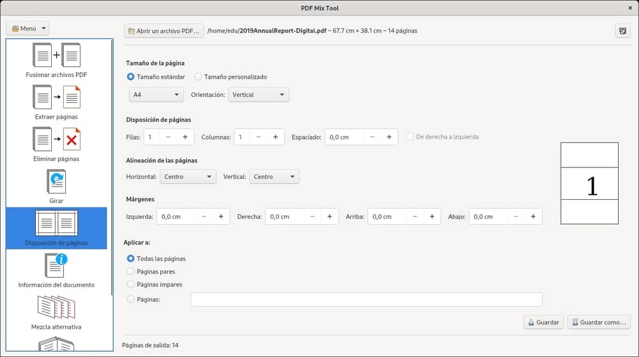Click the Izquierda margin value field

coord(176,216)
